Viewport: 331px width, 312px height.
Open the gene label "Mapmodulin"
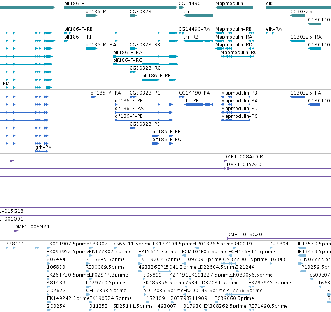(x=229, y=4)
